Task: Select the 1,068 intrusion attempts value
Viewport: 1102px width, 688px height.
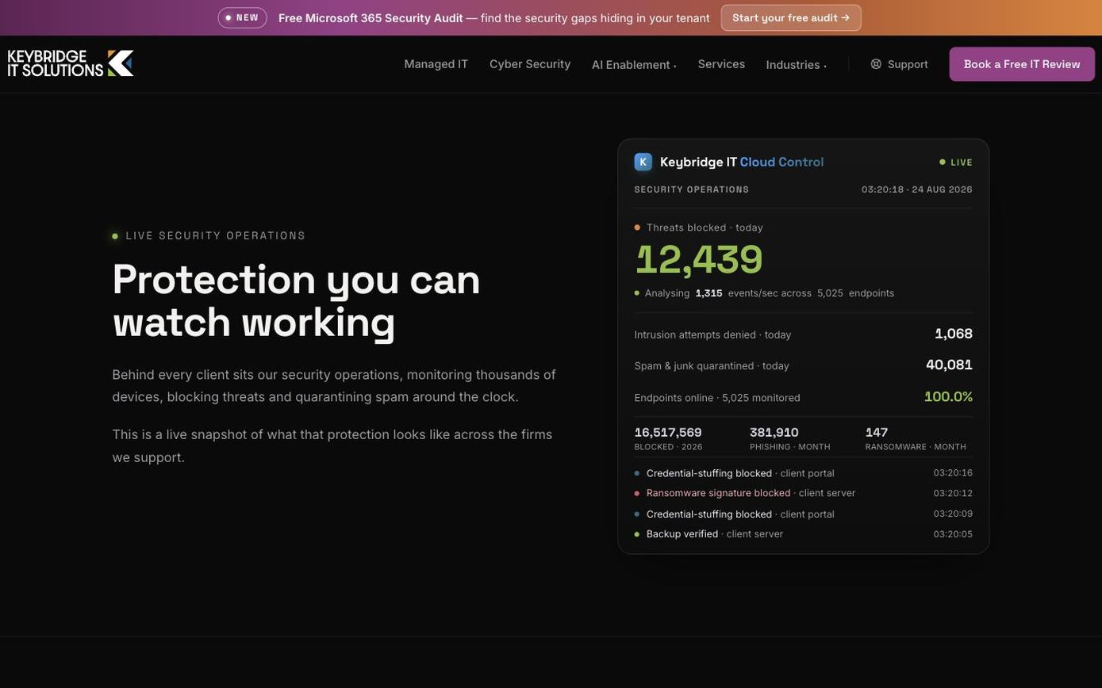Action: [x=954, y=334]
